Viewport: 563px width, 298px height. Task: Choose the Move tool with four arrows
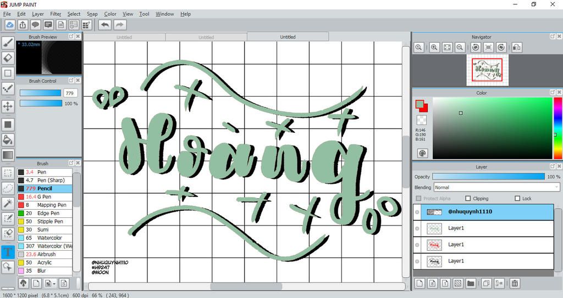[x=8, y=106]
